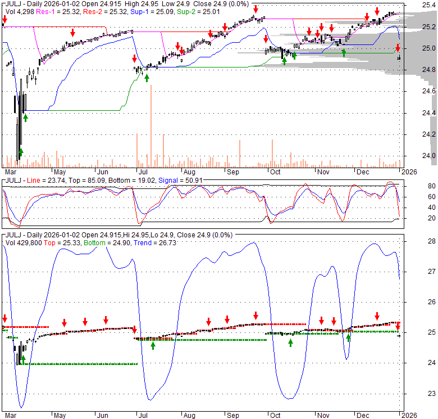Click 'Oct' on the price chart time axis
The image size is (438, 419).
pos(275,172)
